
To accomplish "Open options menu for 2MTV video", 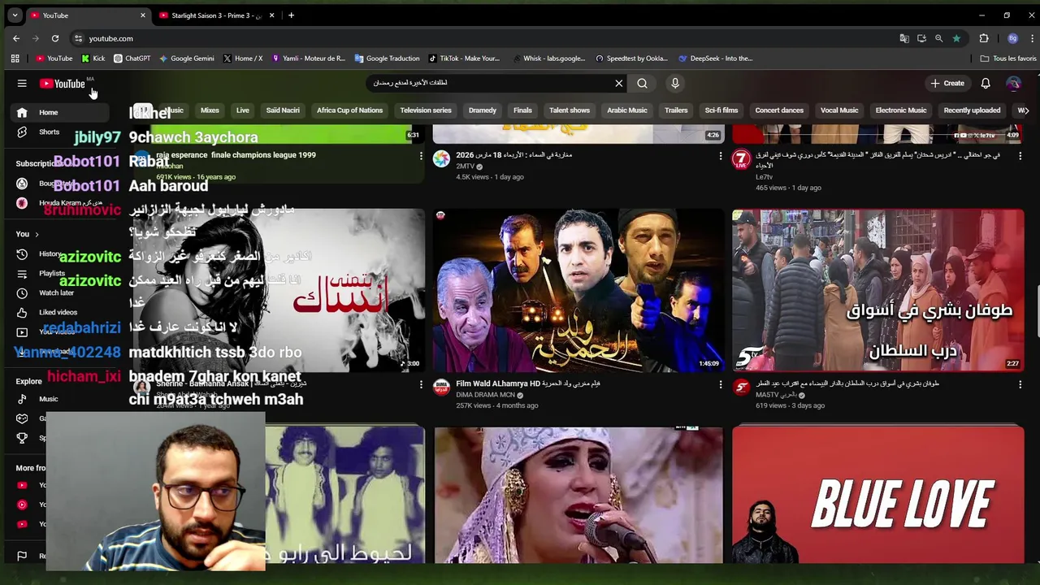I will [720, 155].
